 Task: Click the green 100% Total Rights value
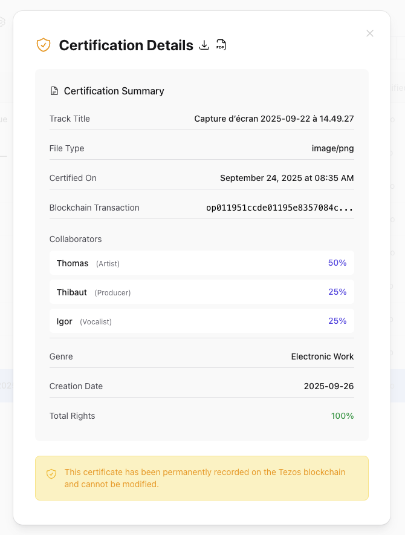[x=342, y=416]
